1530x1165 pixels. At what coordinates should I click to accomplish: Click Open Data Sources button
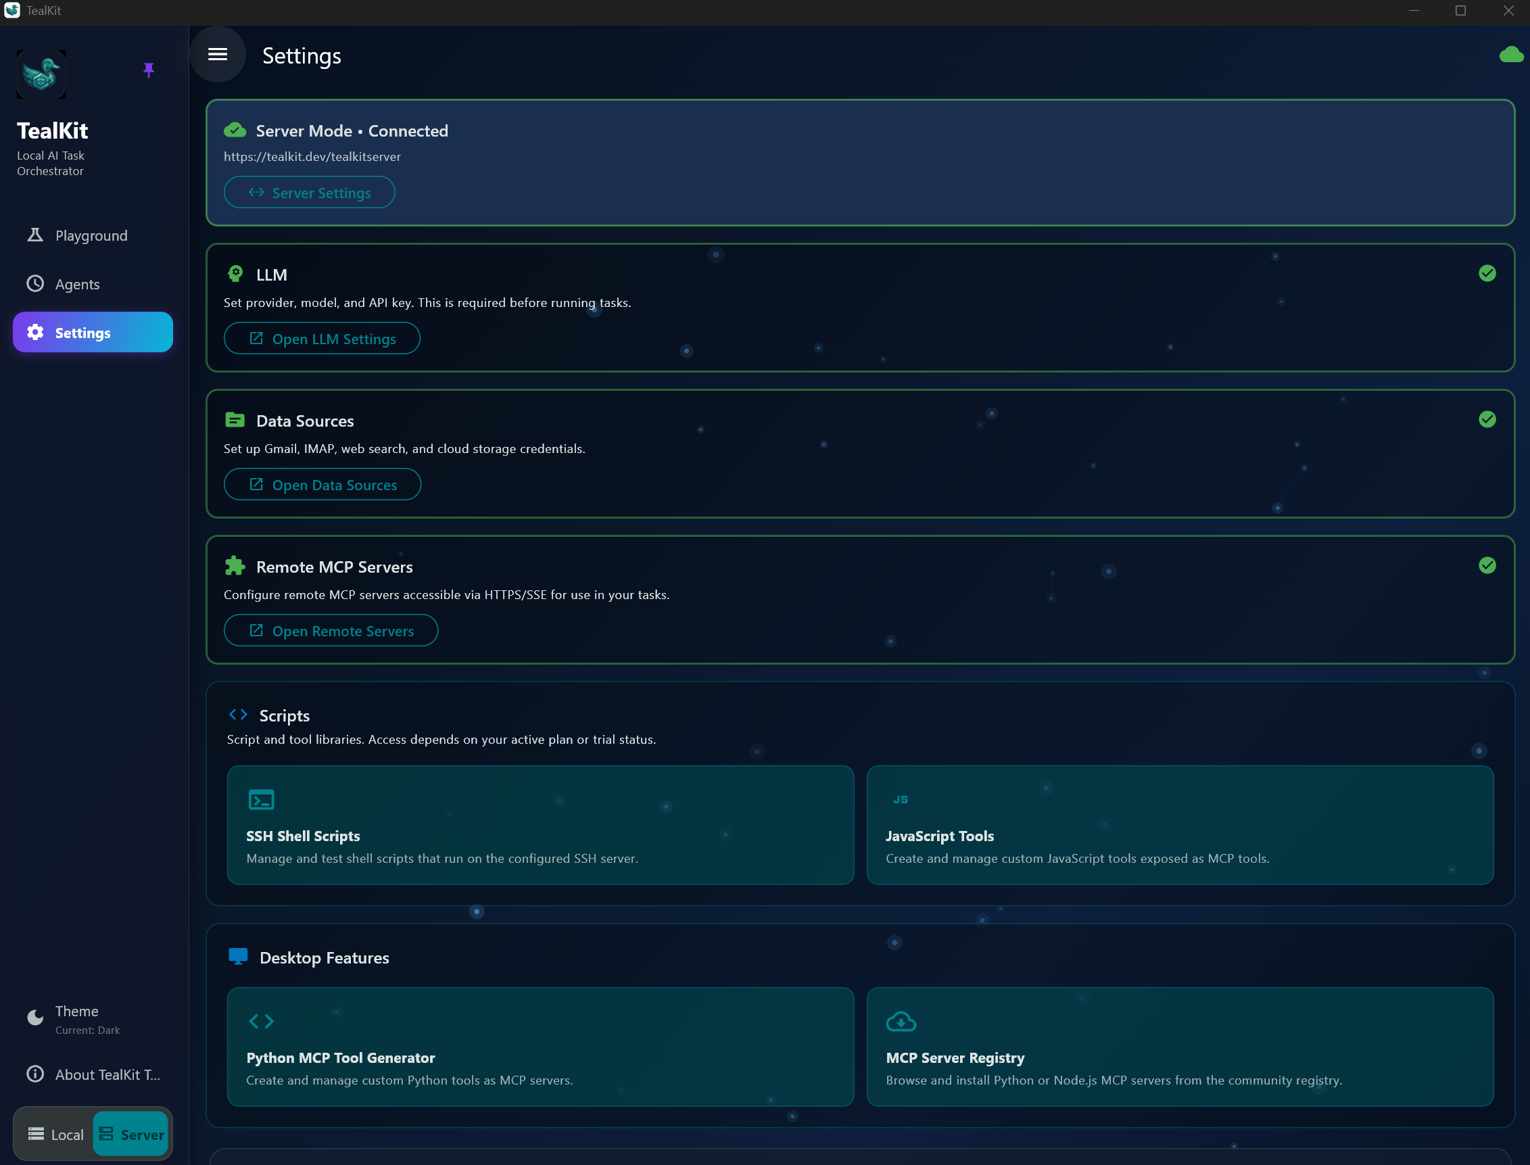322,484
